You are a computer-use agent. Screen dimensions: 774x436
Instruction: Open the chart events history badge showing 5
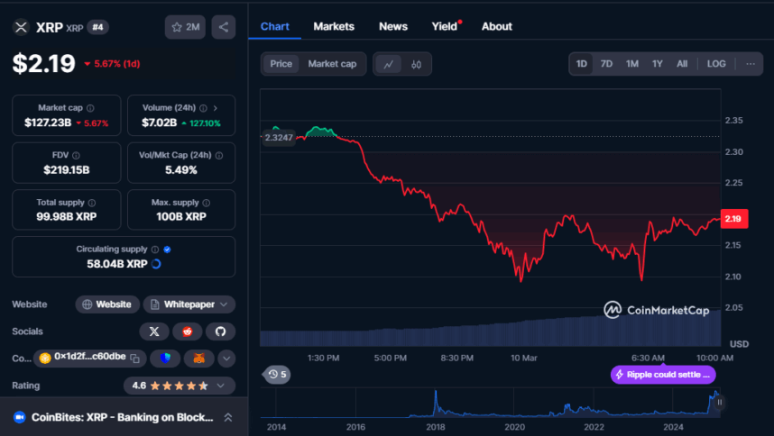tap(278, 375)
